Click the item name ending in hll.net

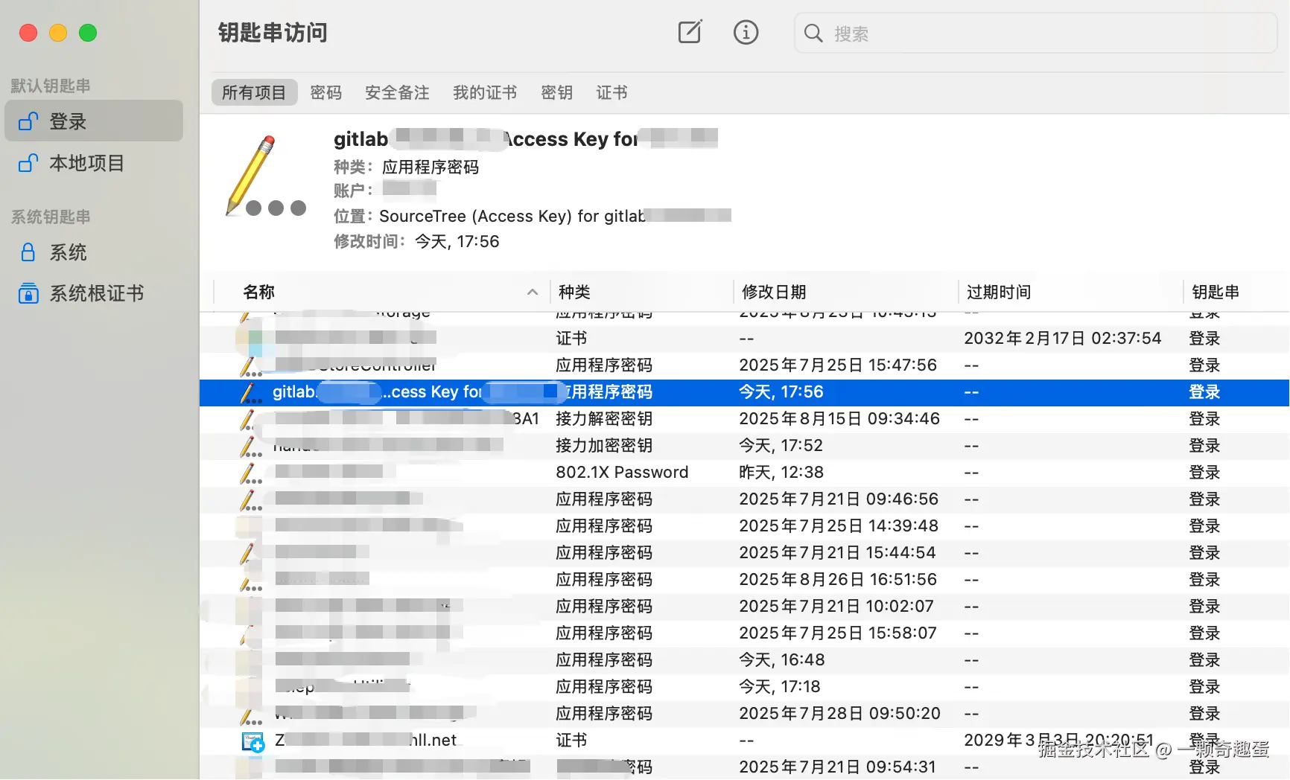tap(366, 741)
